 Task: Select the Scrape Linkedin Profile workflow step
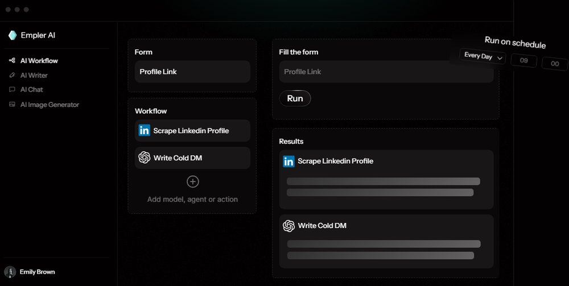192,131
